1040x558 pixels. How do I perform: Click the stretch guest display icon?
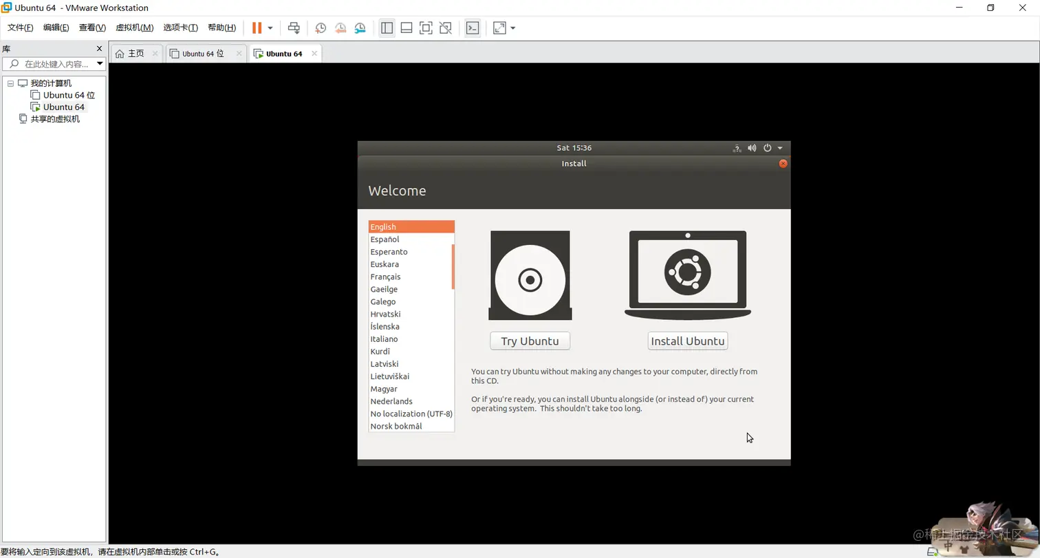[x=499, y=28]
